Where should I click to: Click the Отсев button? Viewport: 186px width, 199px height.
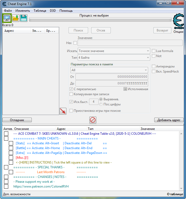101,30
